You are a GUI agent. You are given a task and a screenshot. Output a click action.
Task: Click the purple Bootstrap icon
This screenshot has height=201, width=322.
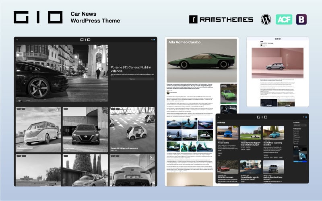pyautogui.click(x=302, y=19)
